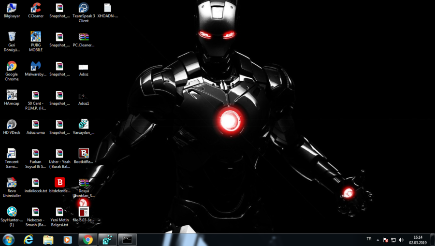Select the Usher - Yeah file

[59, 159]
